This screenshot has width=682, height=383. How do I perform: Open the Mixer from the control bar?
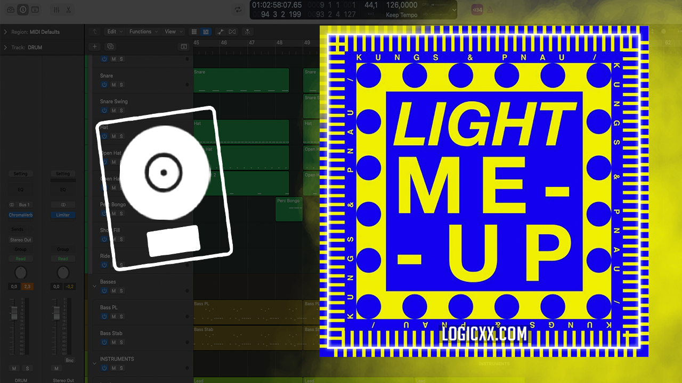(56, 10)
